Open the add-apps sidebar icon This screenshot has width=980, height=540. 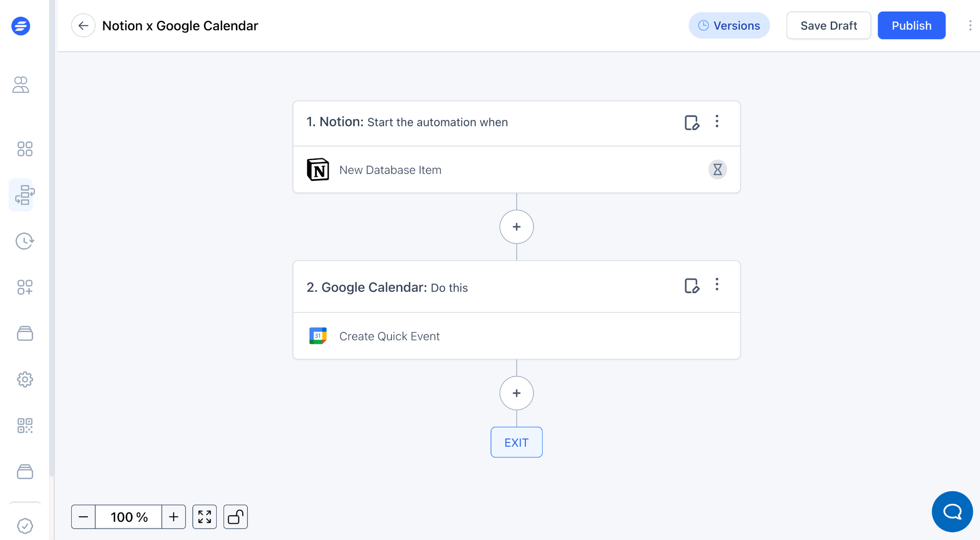25,287
